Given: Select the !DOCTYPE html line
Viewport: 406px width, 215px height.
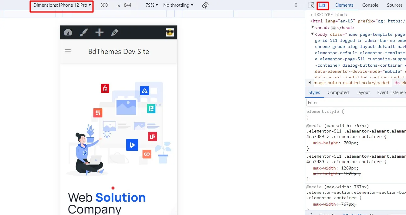Looking at the screenshot, I should [x=329, y=15].
